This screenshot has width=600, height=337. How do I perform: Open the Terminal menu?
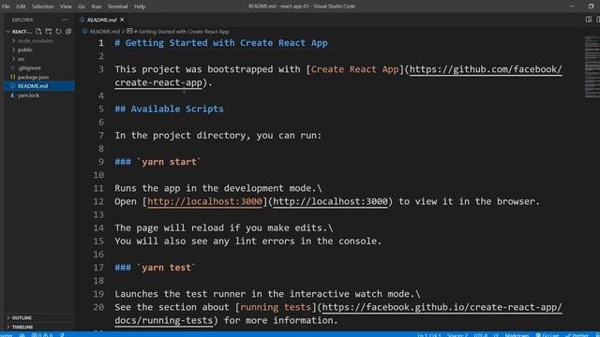click(x=117, y=7)
